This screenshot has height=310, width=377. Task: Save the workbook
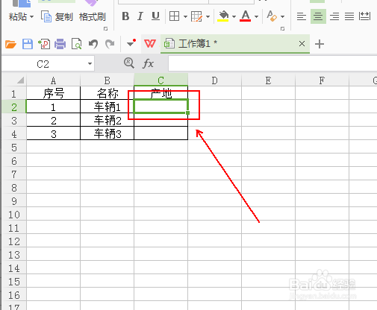pos(28,44)
